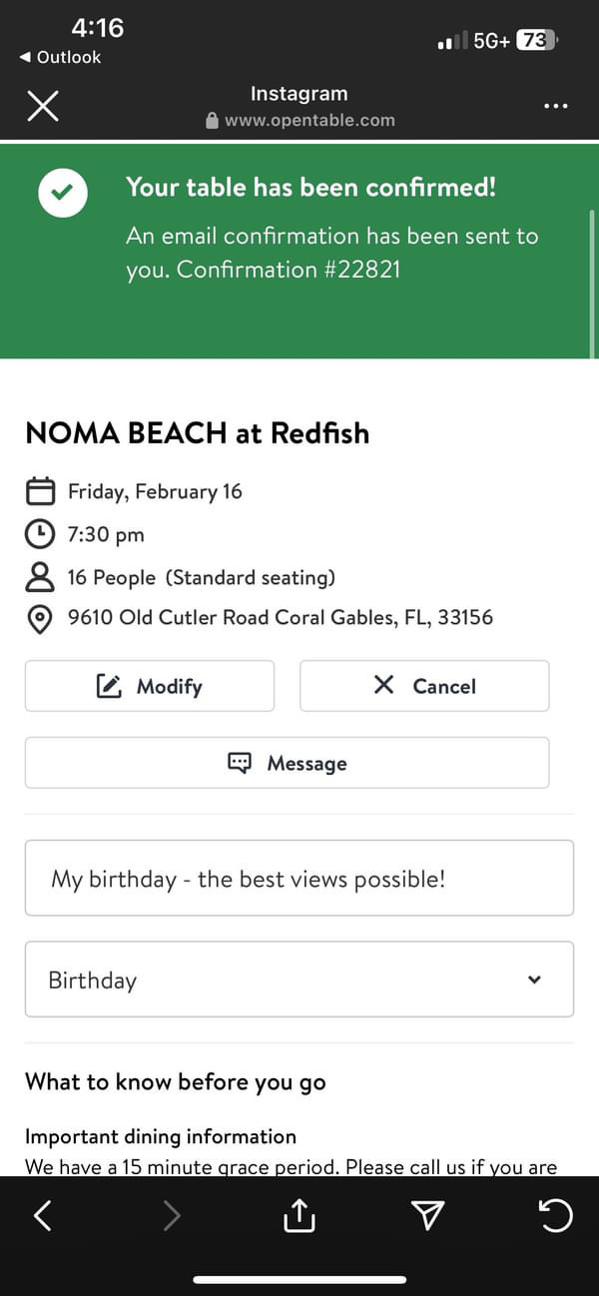Image resolution: width=599 pixels, height=1296 pixels.
Task: Open the share sheet icon
Action: [x=299, y=1215]
